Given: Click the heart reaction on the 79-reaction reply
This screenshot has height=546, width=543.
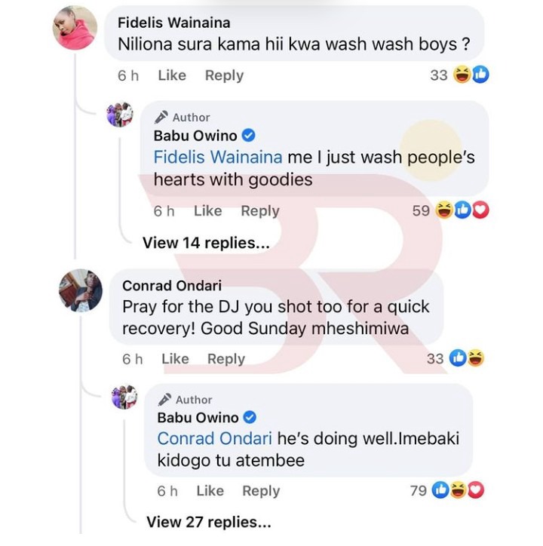Looking at the screenshot, I should point(476,490).
